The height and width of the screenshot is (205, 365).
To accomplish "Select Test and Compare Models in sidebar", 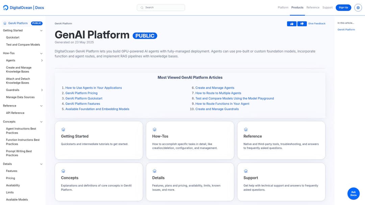I will 23,45.
